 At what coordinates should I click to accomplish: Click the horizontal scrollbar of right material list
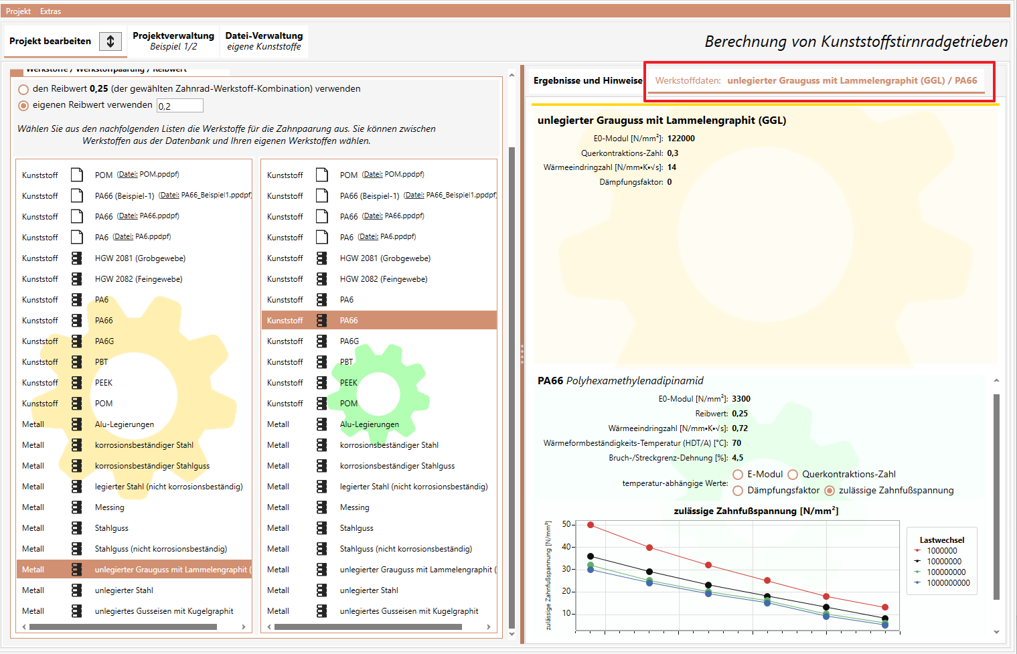(368, 627)
